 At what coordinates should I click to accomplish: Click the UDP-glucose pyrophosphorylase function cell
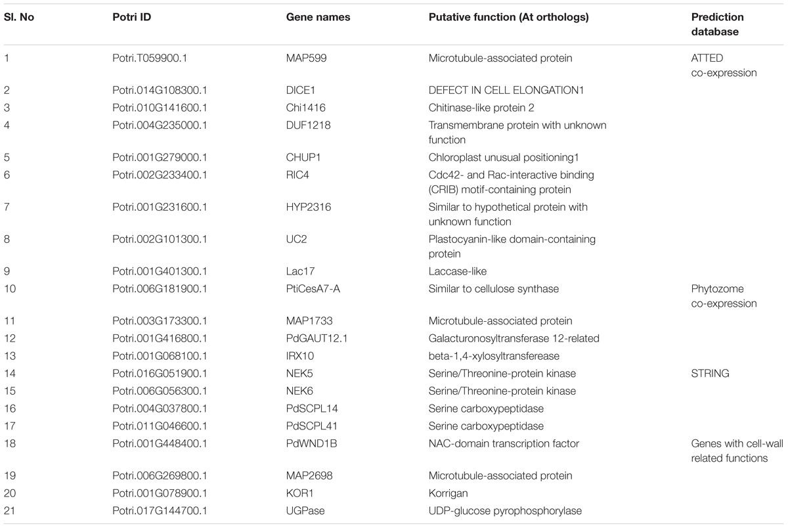505,510
